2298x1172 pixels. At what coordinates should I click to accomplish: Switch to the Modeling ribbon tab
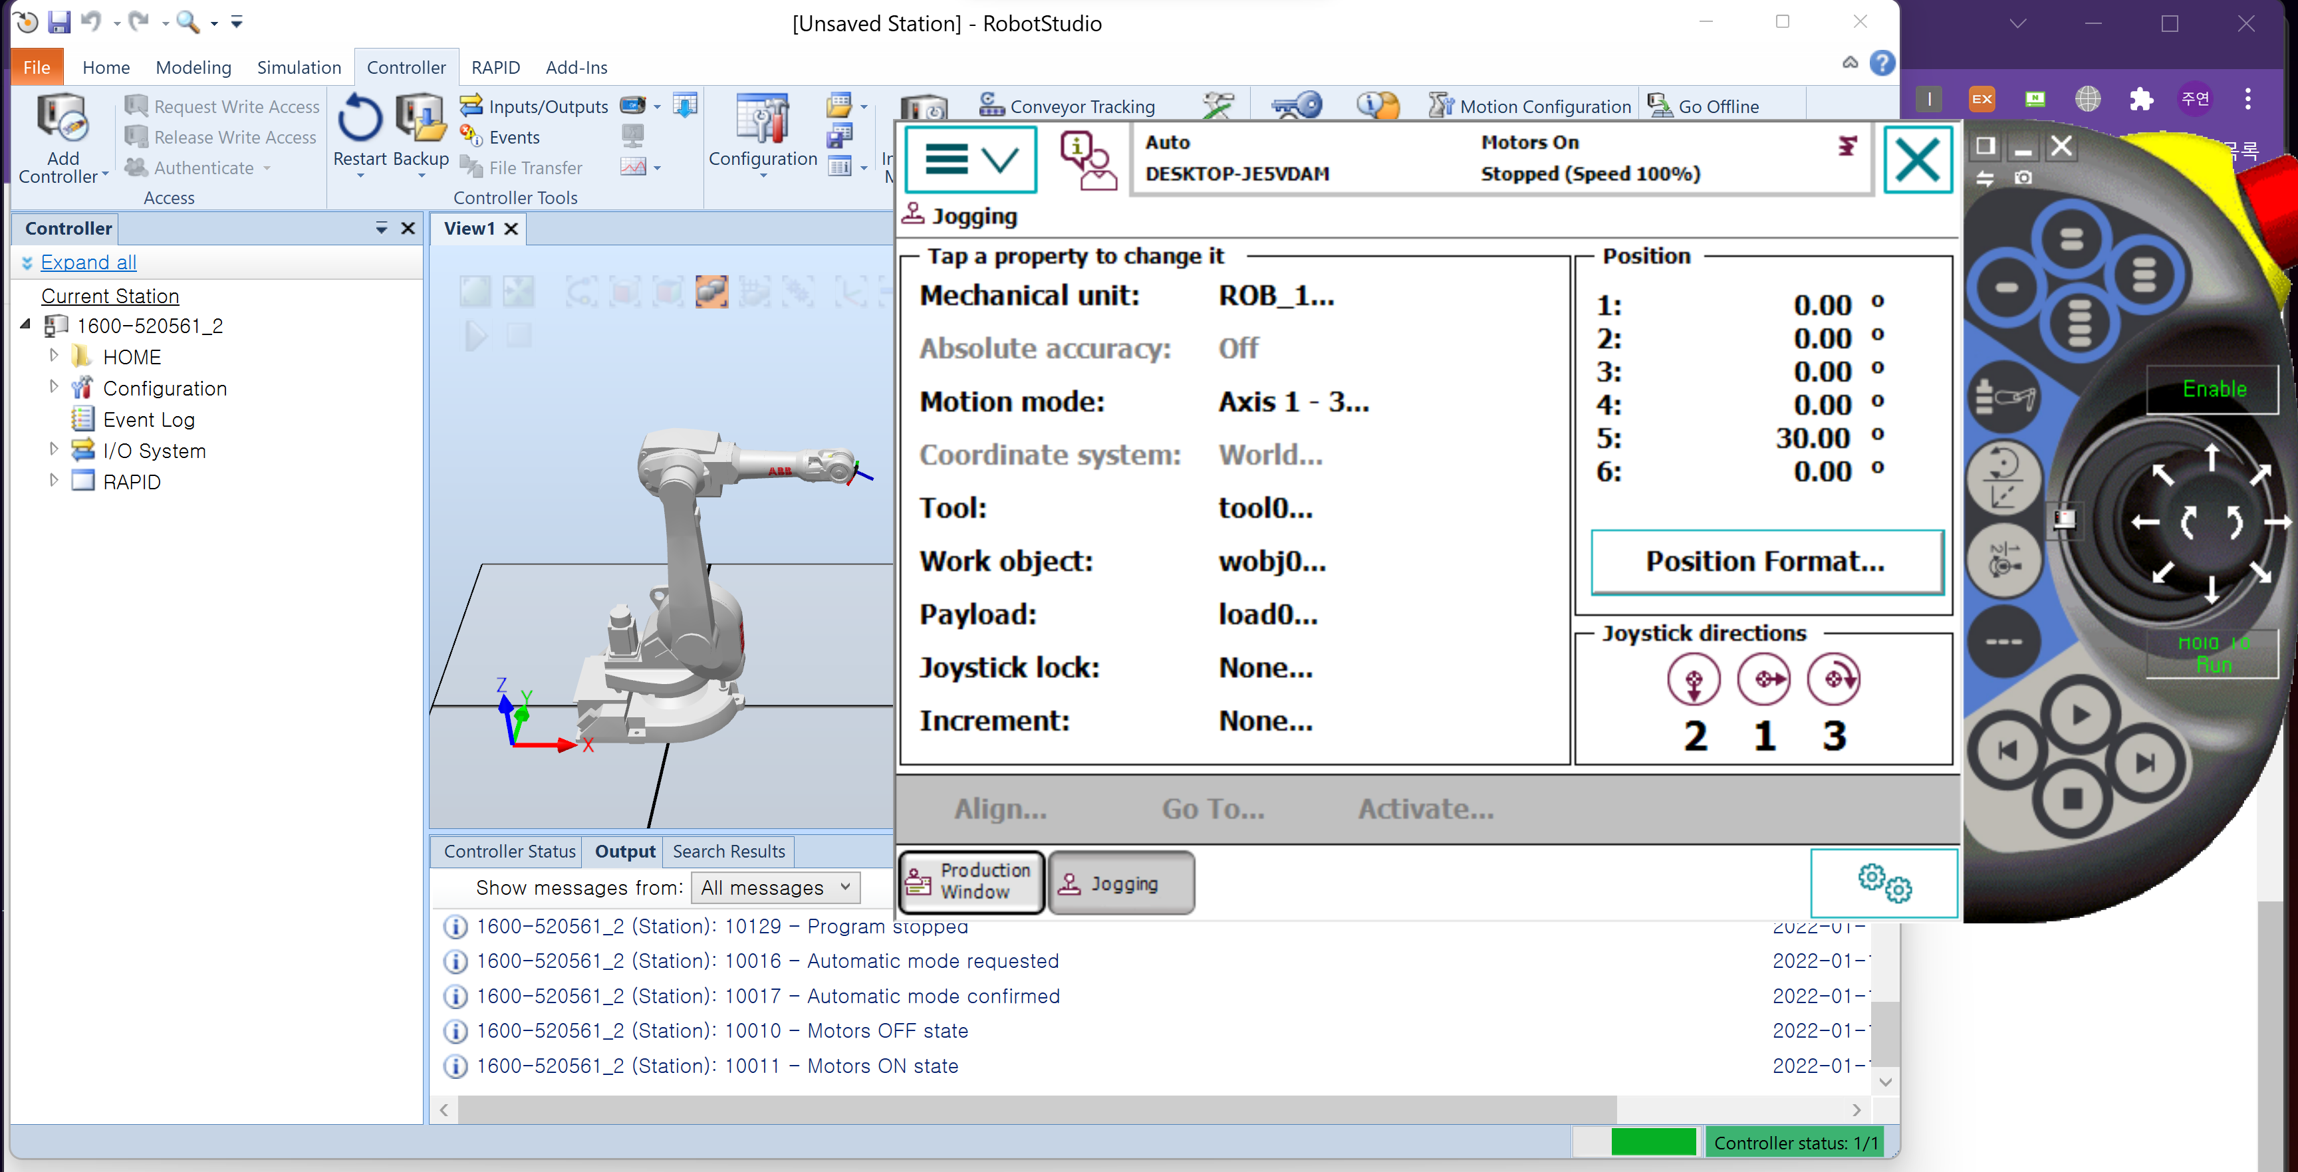click(193, 68)
